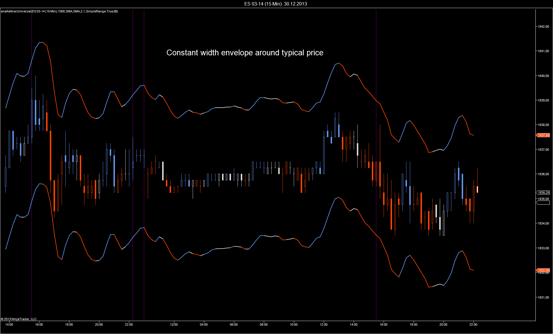The image size is (553, 334).
Task: Click the 08:00 time axis label
Action: point(264,324)
